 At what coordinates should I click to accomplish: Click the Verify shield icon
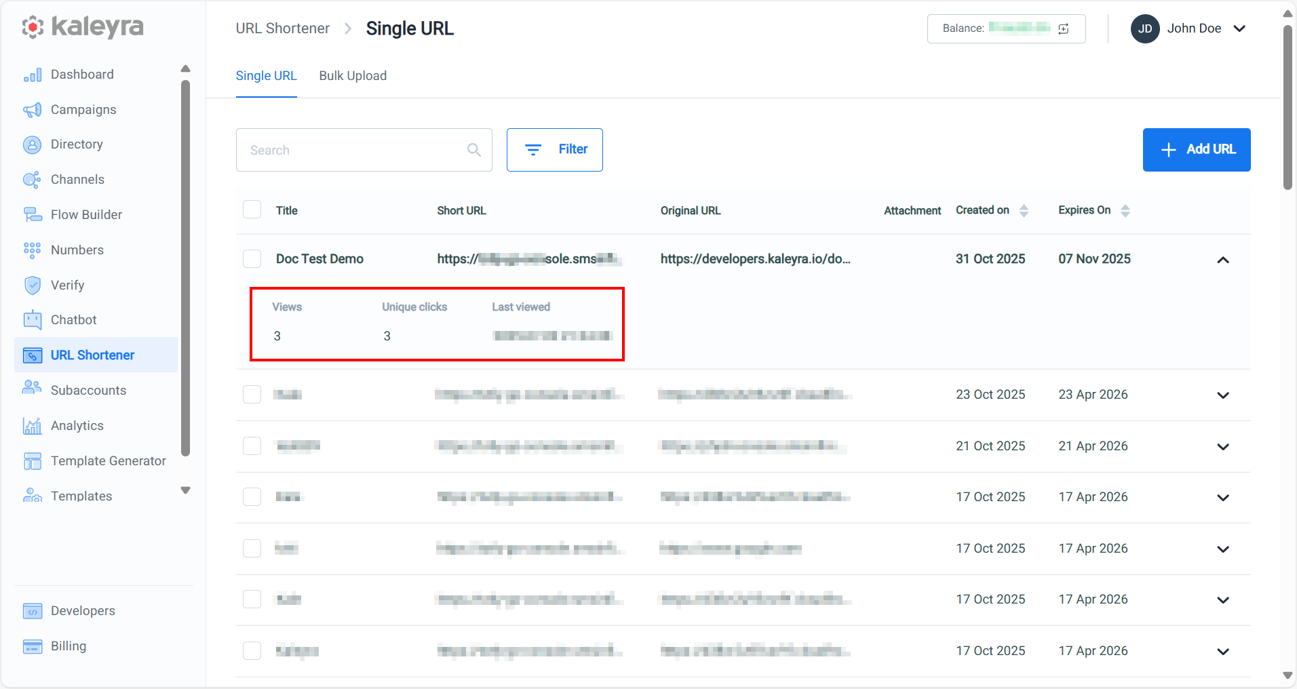[x=33, y=286]
